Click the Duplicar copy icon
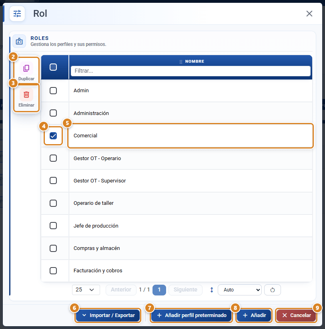 coord(26,68)
